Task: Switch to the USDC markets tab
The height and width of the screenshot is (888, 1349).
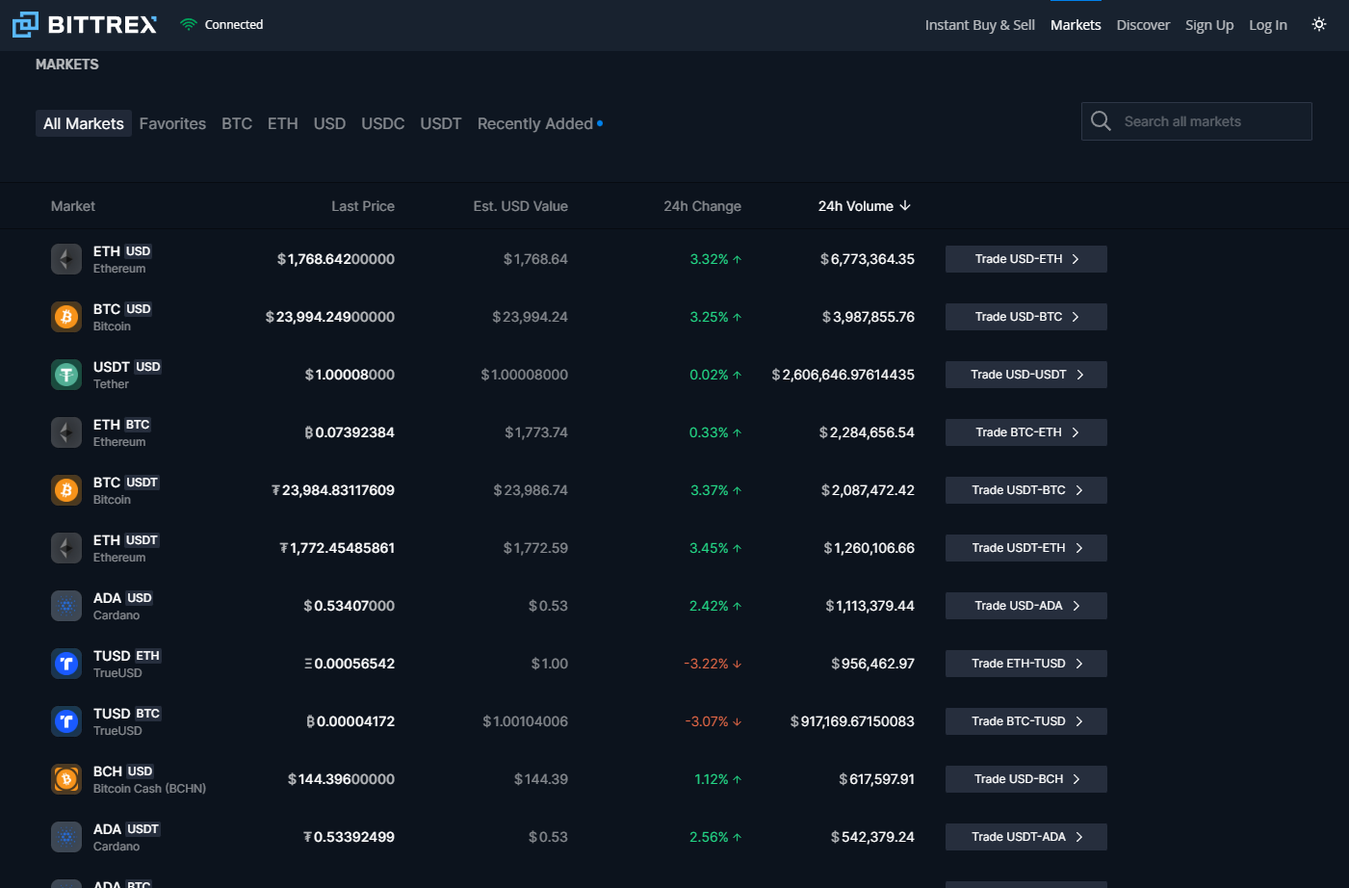Action: pos(383,123)
